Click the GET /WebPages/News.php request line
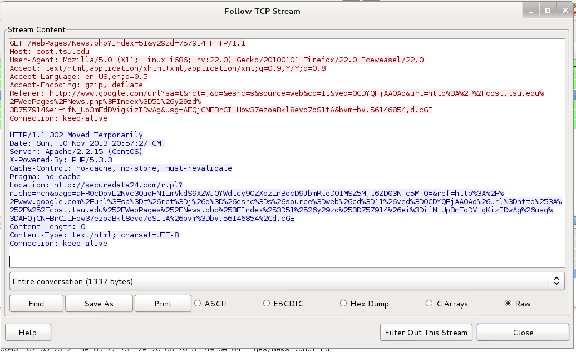The image size is (576, 352). point(127,43)
